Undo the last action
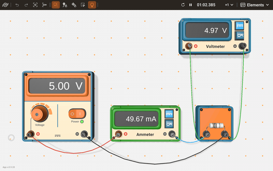 [x=17, y=5]
